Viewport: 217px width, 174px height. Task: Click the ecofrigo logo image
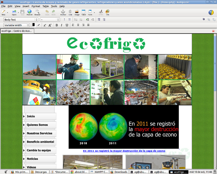point(106,44)
